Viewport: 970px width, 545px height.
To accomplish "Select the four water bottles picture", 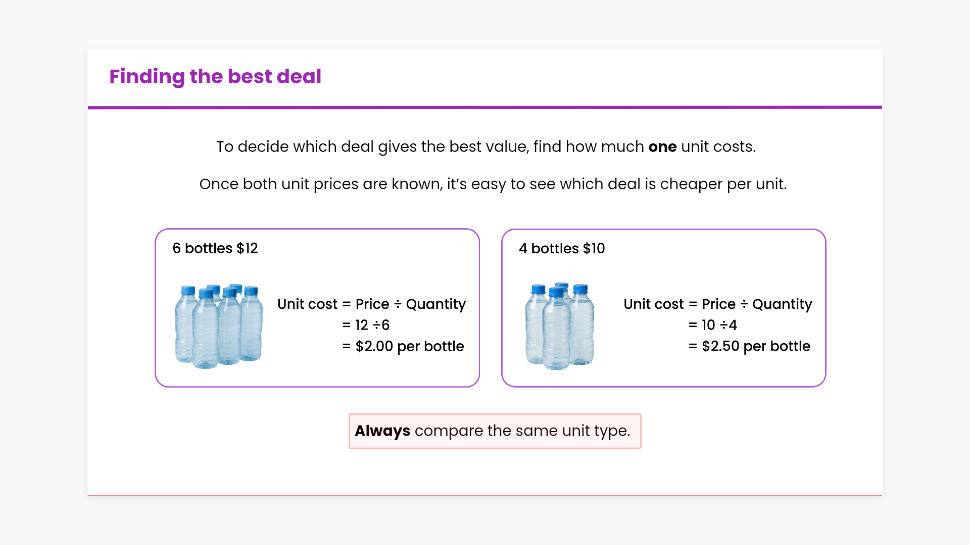I will coord(560,326).
